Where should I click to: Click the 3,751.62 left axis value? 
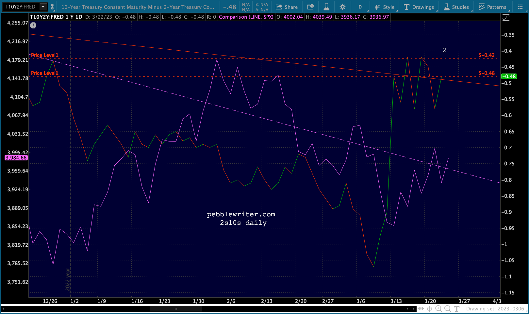click(x=18, y=282)
